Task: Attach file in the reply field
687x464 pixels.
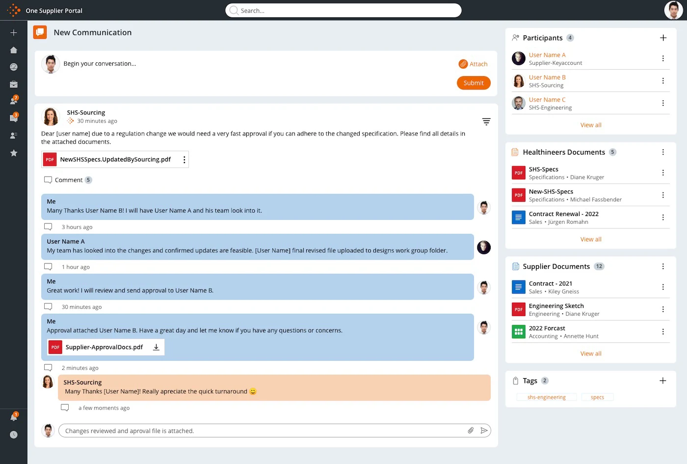Action: click(x=471, y=431)
